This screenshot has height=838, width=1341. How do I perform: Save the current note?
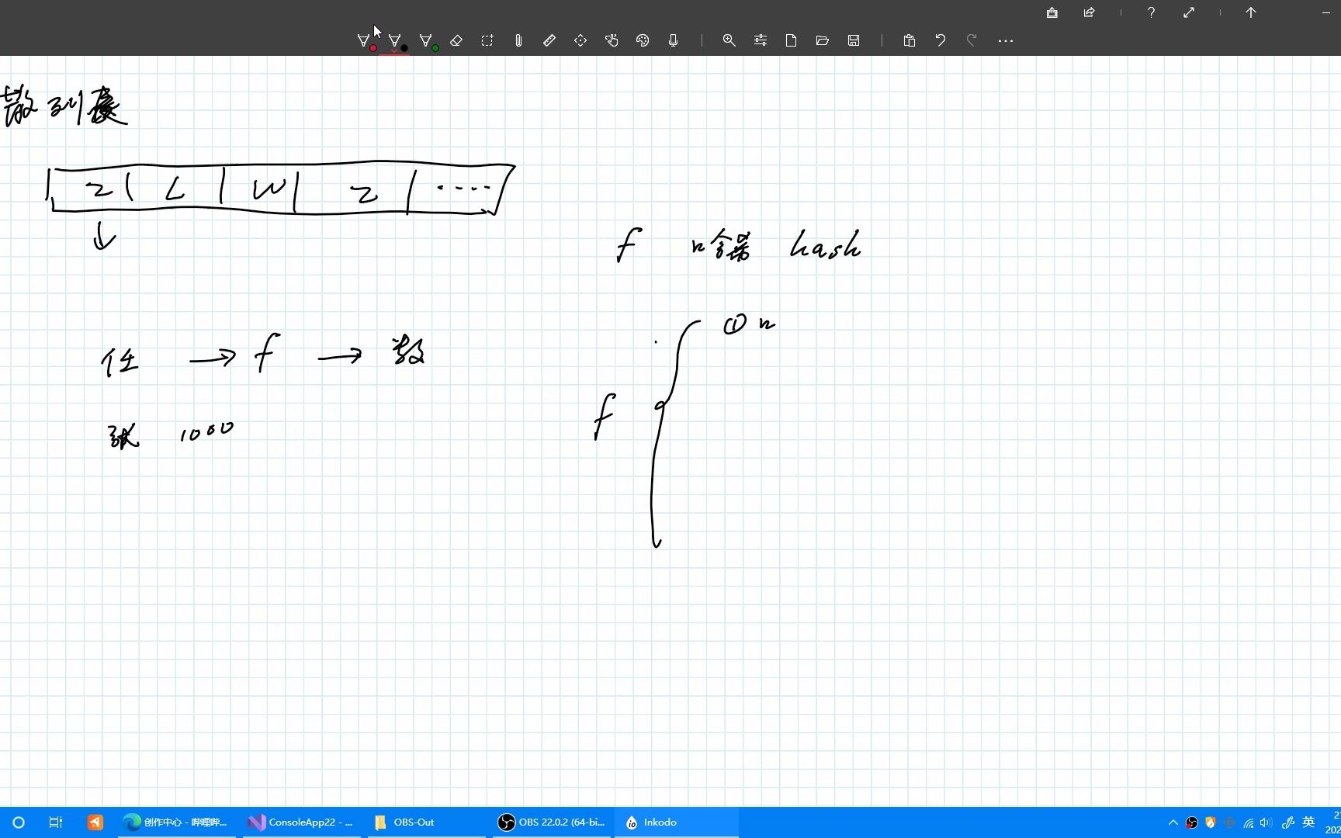(x=854, y=40)
